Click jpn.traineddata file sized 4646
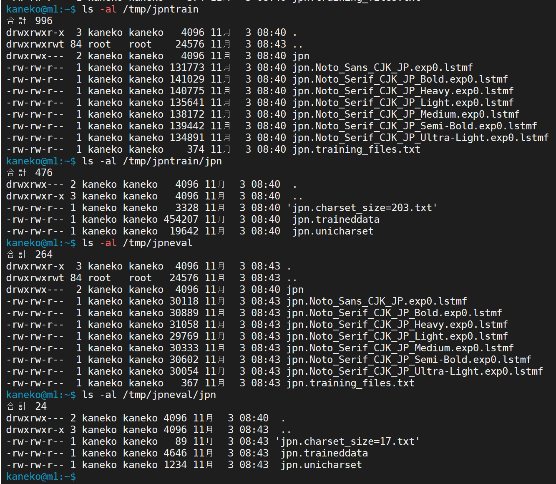The image size is (556, 484). [324, 453]
